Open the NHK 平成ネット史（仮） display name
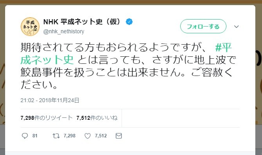The height and width of the screenshot is (155, 262). 82,22
